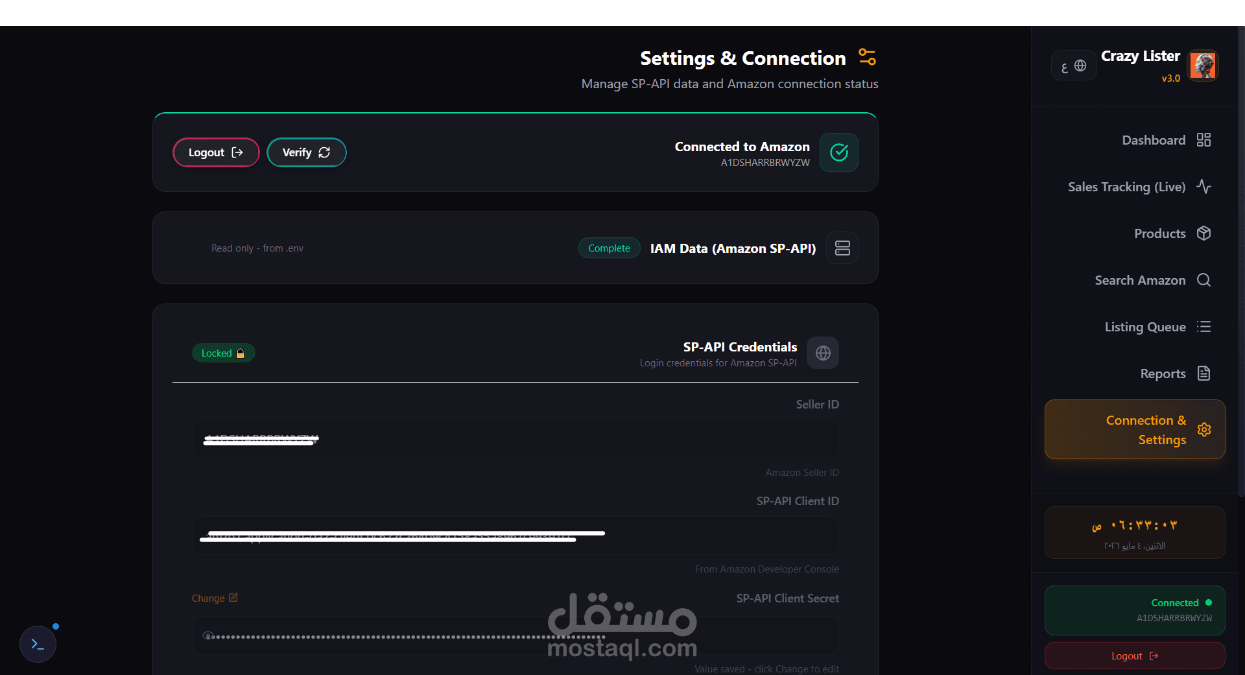Open the Listing Queue list icon
Viewport: 1245px width, 675px height.
(1204, 327)
